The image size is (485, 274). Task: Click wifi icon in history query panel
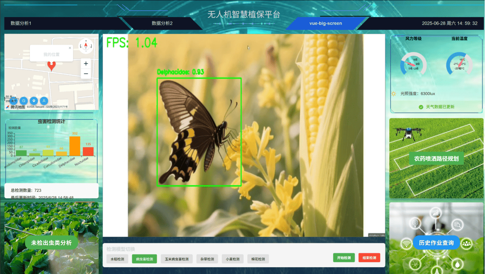[x=406, y=244]
